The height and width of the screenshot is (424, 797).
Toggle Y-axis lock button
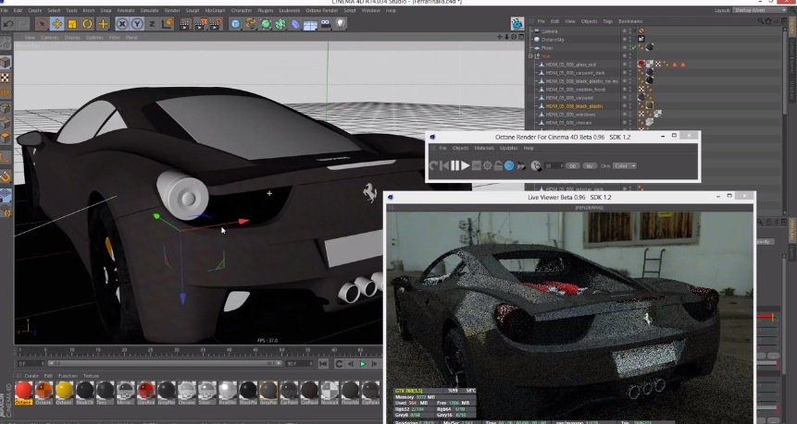click(137, 23)
